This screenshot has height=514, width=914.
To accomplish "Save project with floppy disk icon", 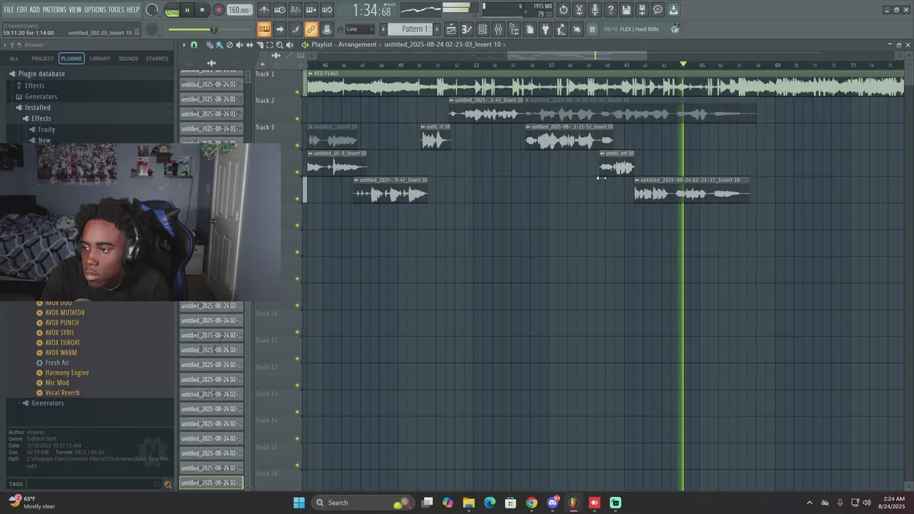I will [x=626, y=10].
